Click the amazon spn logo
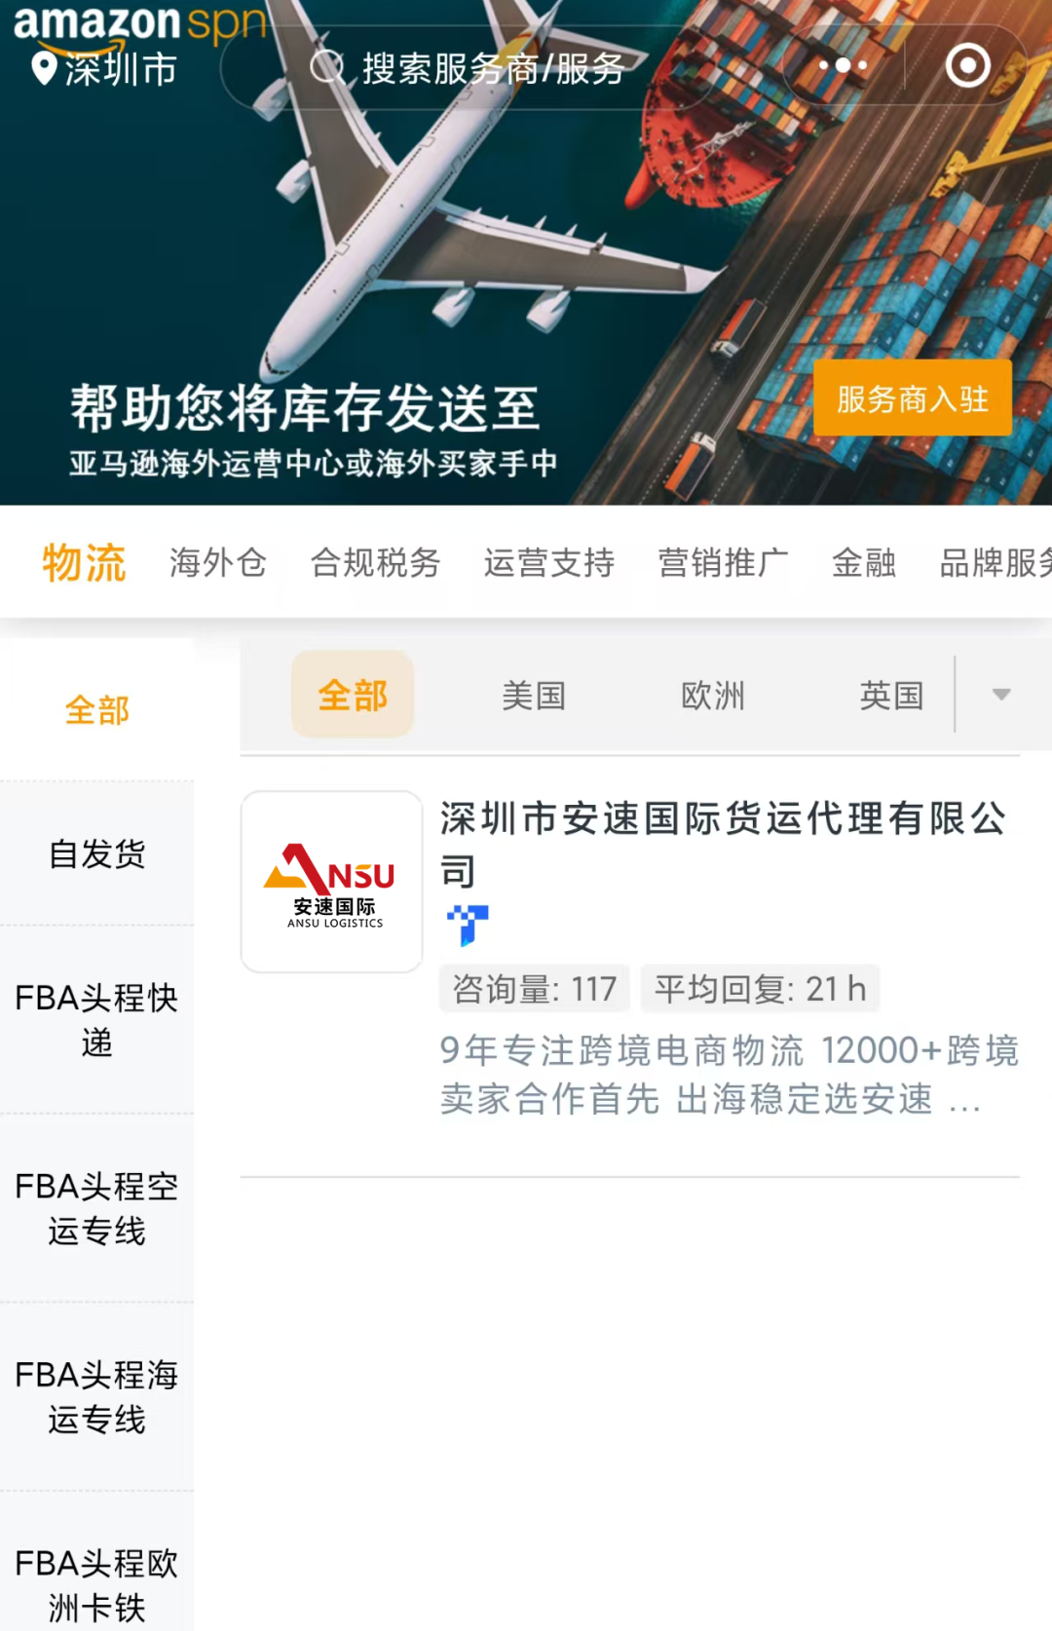Viewport: 1052px width, 1631px height. pyautogui.click(x=139, y=23)
